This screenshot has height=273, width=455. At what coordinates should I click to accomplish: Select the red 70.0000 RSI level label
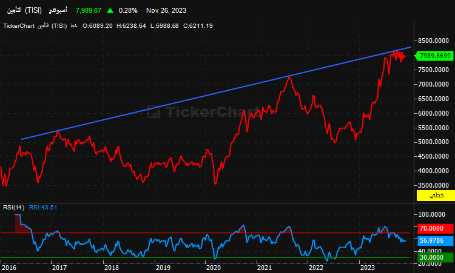coord(435,228)
